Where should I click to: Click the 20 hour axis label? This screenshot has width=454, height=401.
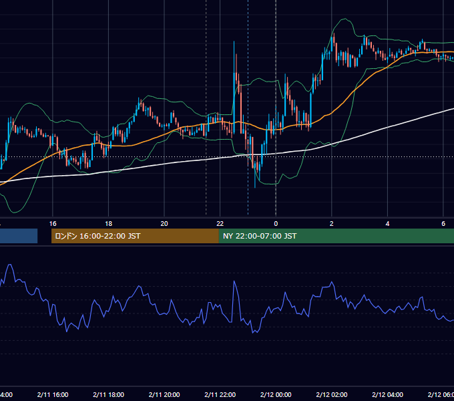pos(164,224)
